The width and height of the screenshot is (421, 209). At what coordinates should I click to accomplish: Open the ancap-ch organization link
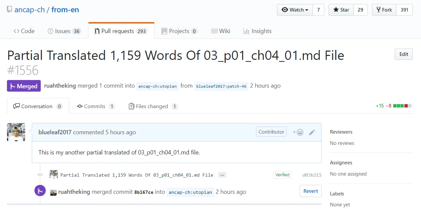click(29, 10)
